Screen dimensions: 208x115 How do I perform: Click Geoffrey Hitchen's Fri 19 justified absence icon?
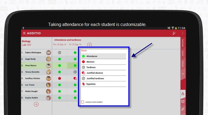[75, 78]
